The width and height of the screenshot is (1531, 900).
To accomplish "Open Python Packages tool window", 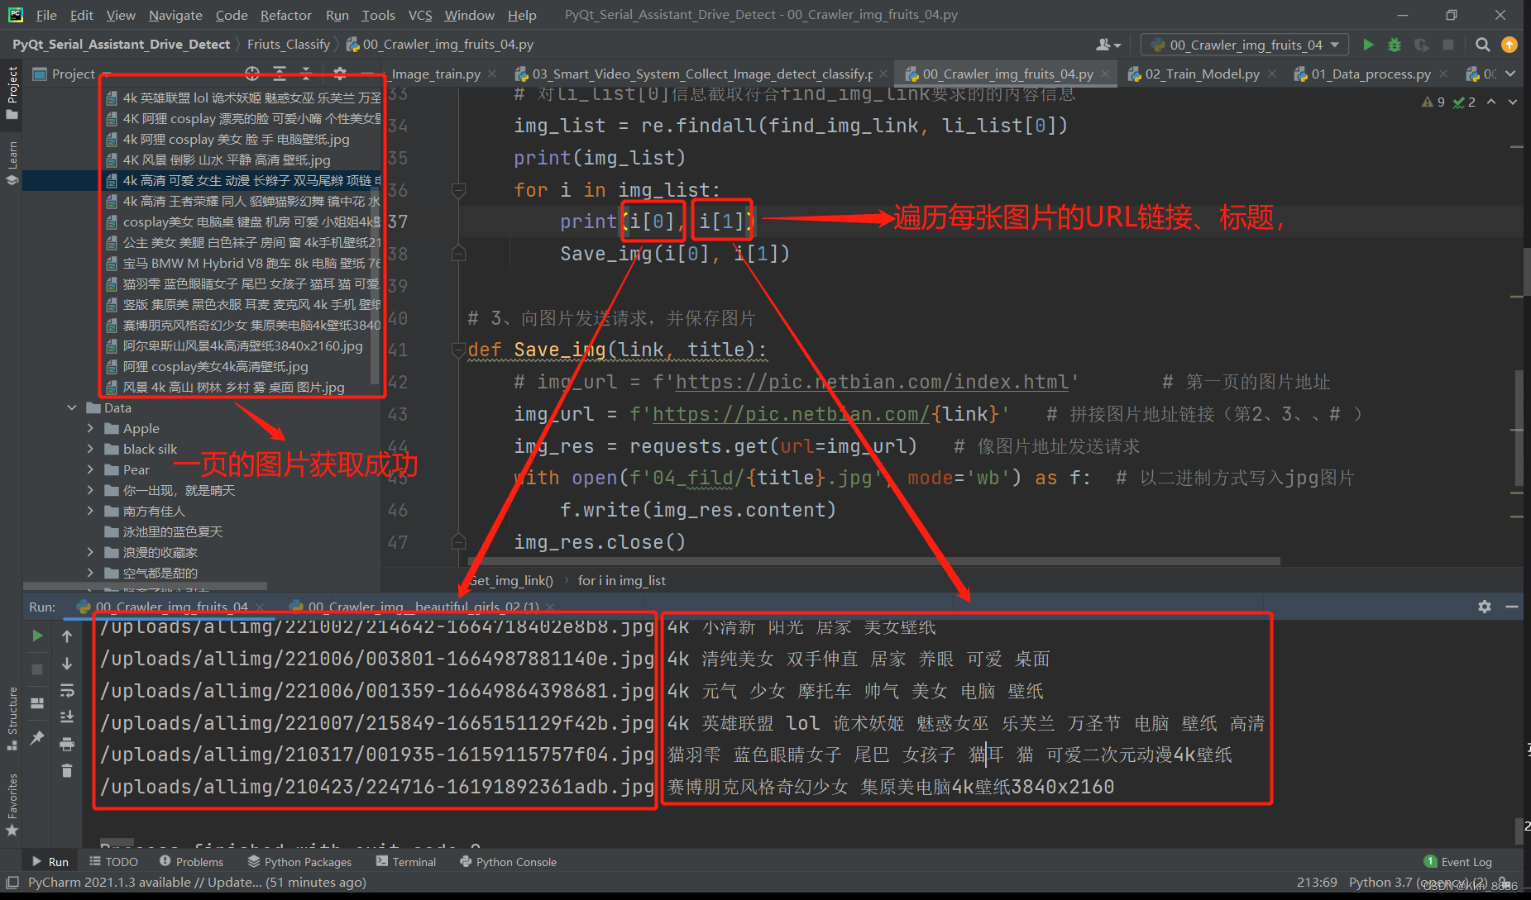I will pyautogui.click(x=299, y=861).
